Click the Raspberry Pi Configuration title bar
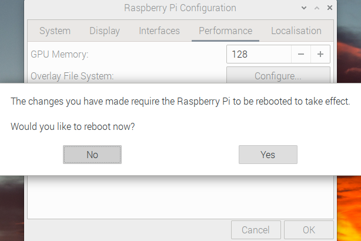The height and width of the screenshot is (241, 361). coord(180,8)
